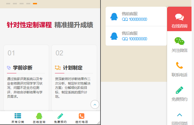Tap the orange phone 拨打电话 icon
The height and width of the screenshot is (125, 194).
coord(82,116)
